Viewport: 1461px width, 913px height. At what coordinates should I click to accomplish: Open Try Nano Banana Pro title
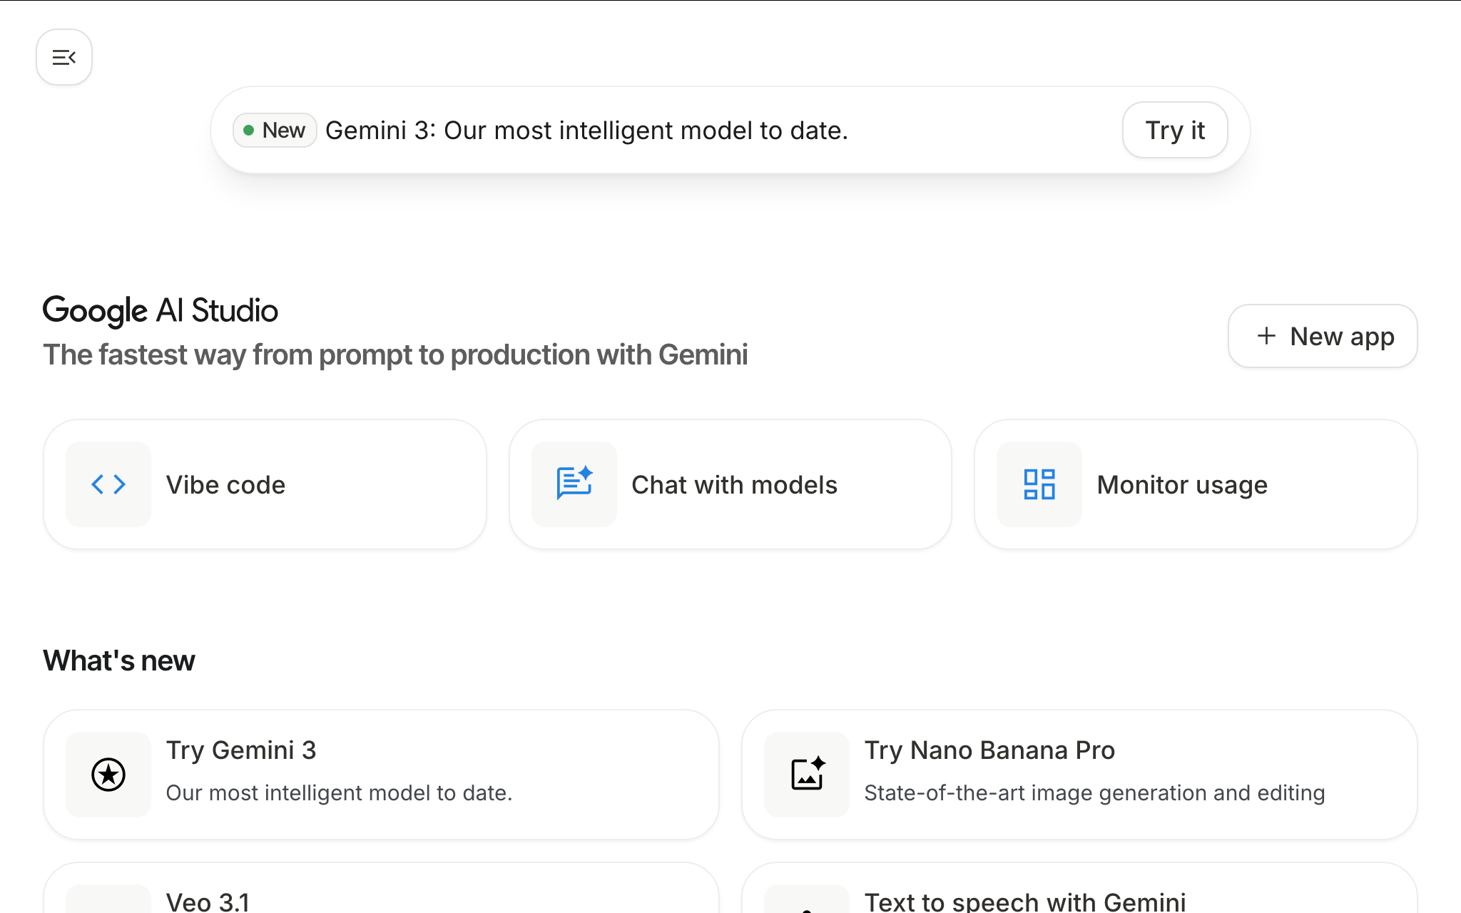[x=989, y=750]
